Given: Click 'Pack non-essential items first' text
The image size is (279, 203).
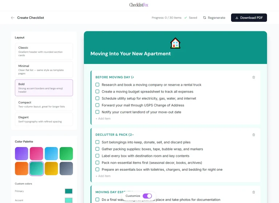Looking at the screenshot, I should [152, 163].
